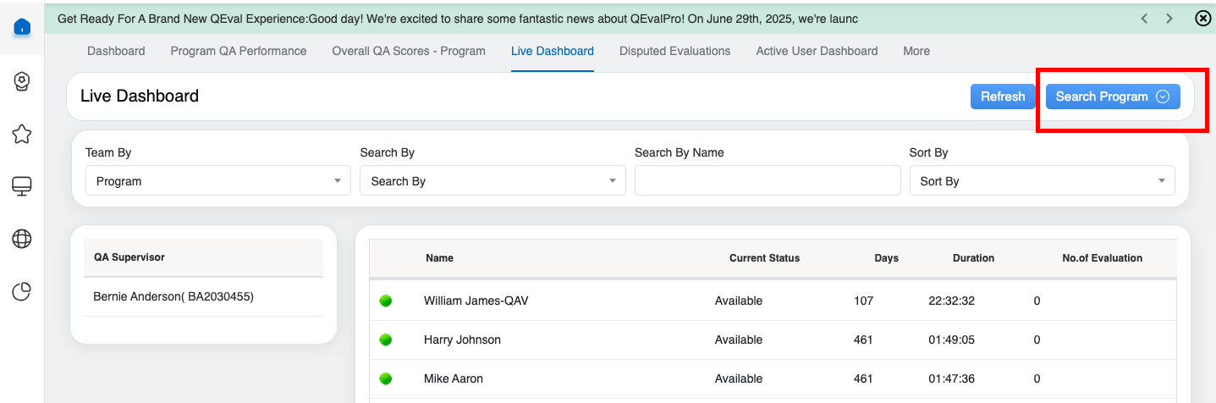Go to Active User Dashboard tab
This screenshot has width=1216, height=403.
coord(817,51)
